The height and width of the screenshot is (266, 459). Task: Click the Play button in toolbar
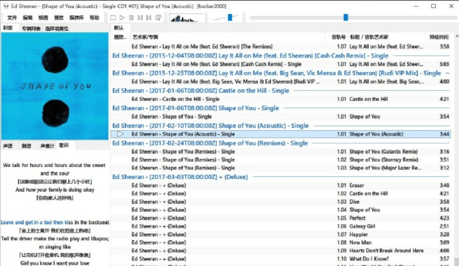122,18
